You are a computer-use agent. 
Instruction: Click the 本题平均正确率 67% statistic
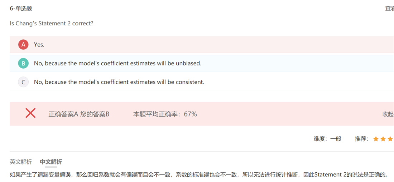click(165, 114)
